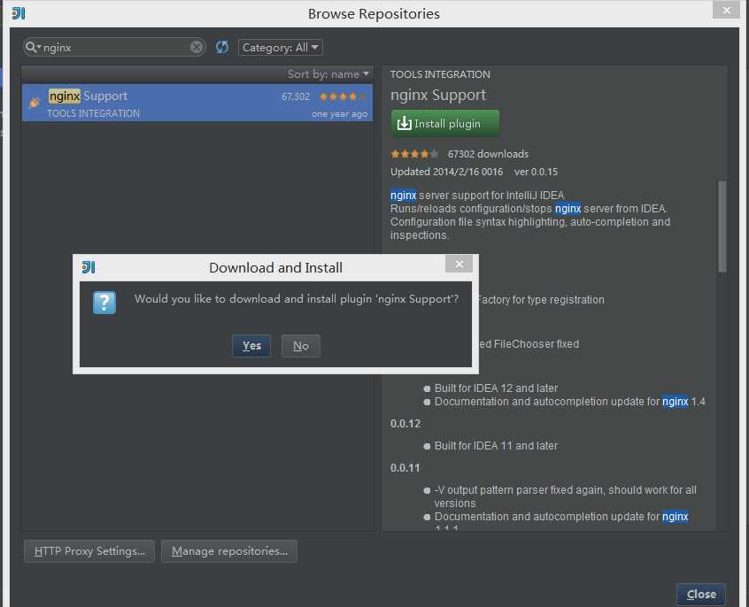Open the search history magnifier icon
Screen dimensions: 749x607
pyautogui.click(x=33, y=47)
